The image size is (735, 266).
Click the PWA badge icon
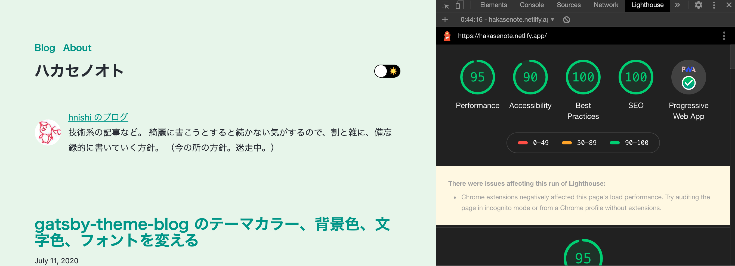688,77
